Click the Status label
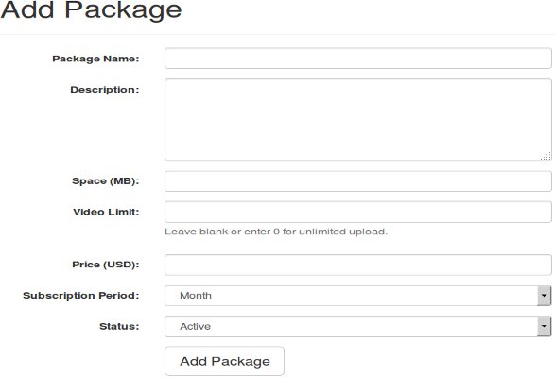The width and height of the screenshot is (555, 378). pos(119,326)
